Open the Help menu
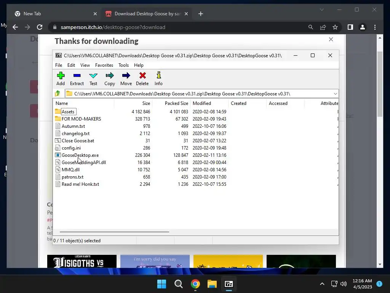 (139, 65)
